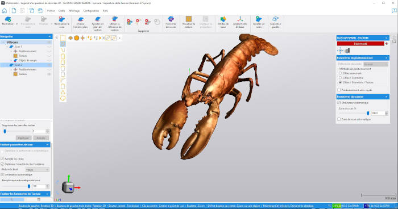Collapse Paramètres de positionnement panel
This screenshot has width=398, height=209.
pyautogui.click(x=386, y=58)
